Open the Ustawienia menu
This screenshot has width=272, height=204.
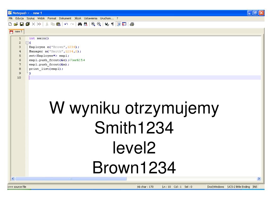pos(91,18)
